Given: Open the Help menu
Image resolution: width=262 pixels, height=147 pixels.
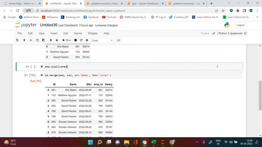Looking at the screenshot, I should pos(106,33).
